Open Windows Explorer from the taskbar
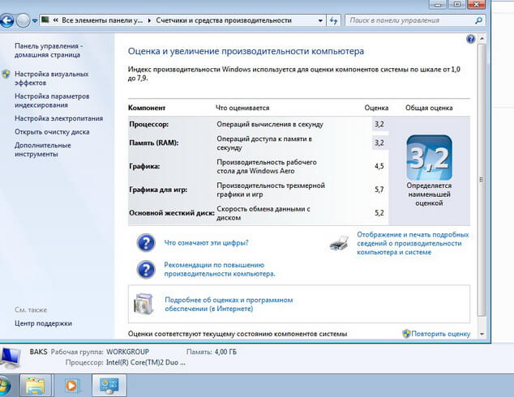The width and height of the screenshot is (514, 397). coord(36,385)
